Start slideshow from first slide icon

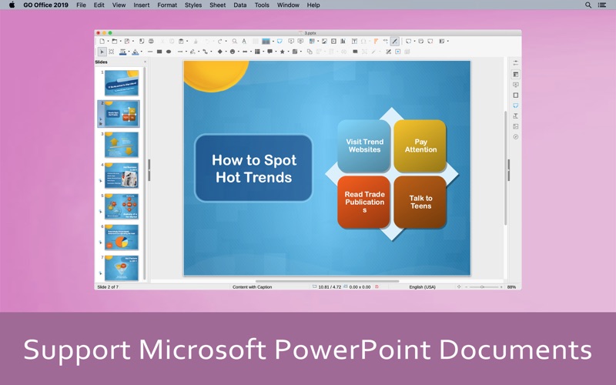pos(291,41)
